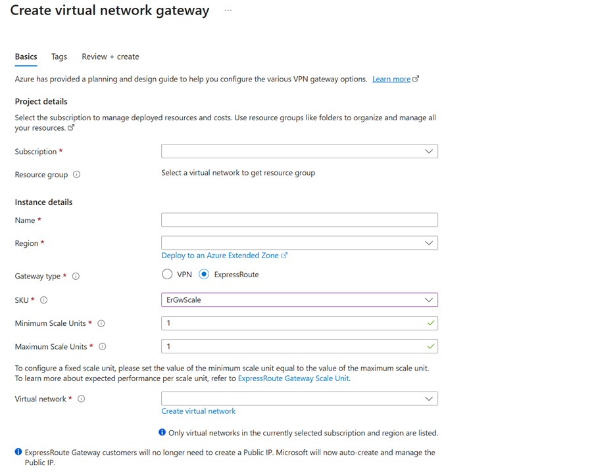Click the SKU info icon
This screenshot has width=592, height=475.
(43, 300)
